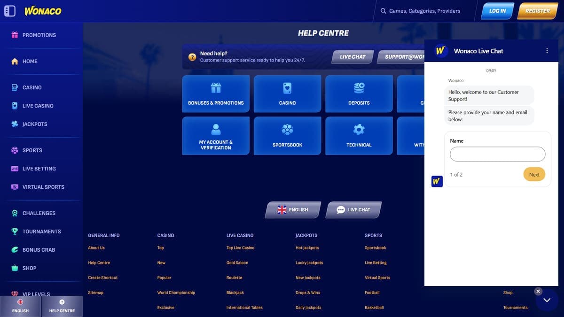Open Help Centre tab at sidebar bottom
The image size is (564, 317).
click(62, 306)
